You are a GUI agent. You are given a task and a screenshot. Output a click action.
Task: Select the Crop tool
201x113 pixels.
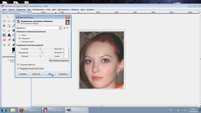[9, 30]
